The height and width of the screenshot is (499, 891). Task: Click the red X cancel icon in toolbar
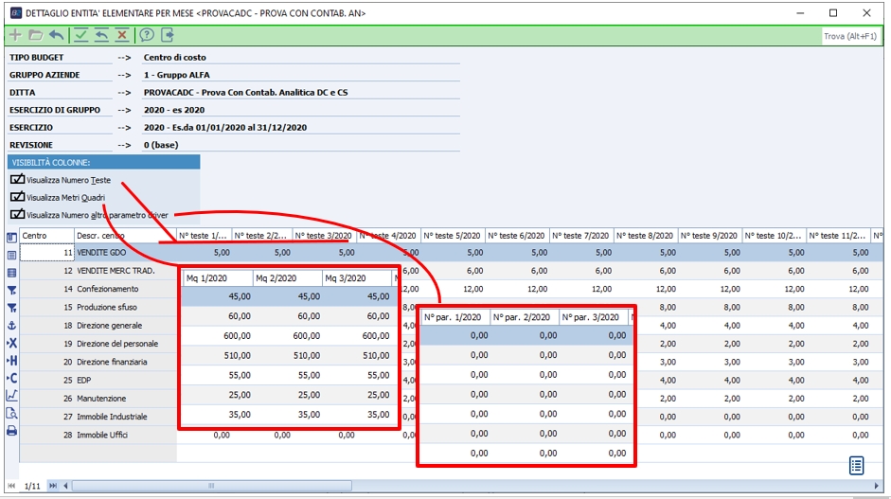coord(121,35)
